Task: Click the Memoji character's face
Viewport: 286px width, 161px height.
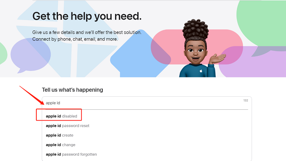Action: (x=195, y=52)
